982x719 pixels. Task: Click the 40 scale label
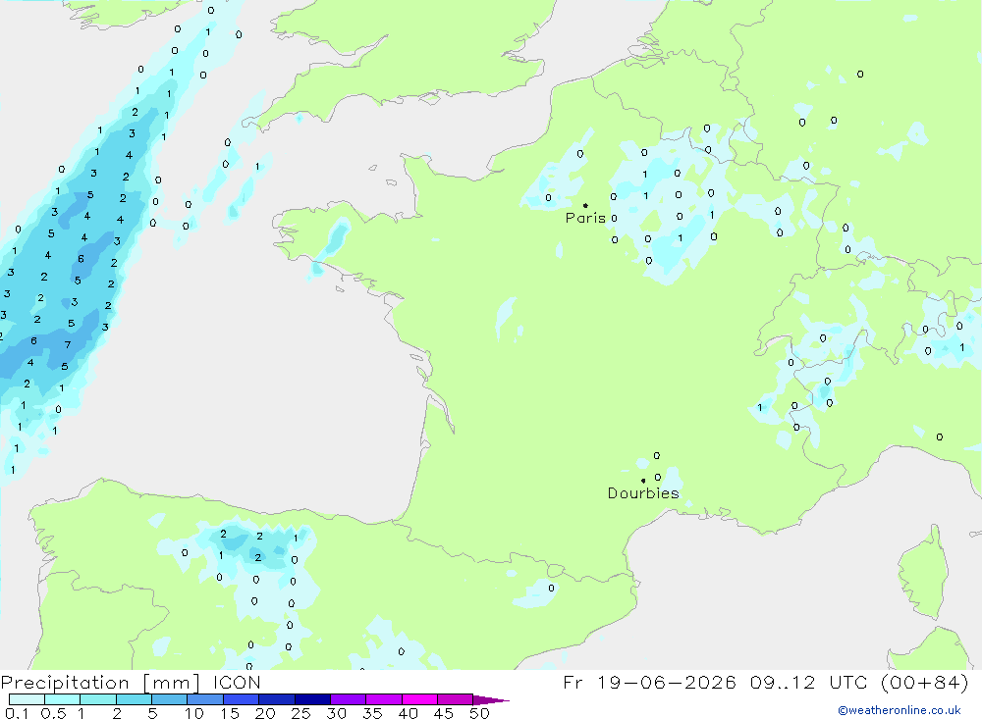(x=409, y=713)
